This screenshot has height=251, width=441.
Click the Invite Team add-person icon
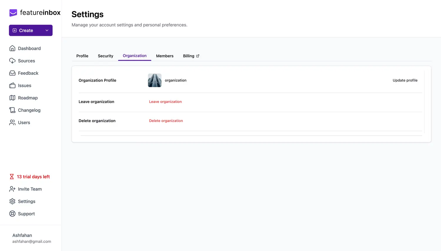point(12,189)
